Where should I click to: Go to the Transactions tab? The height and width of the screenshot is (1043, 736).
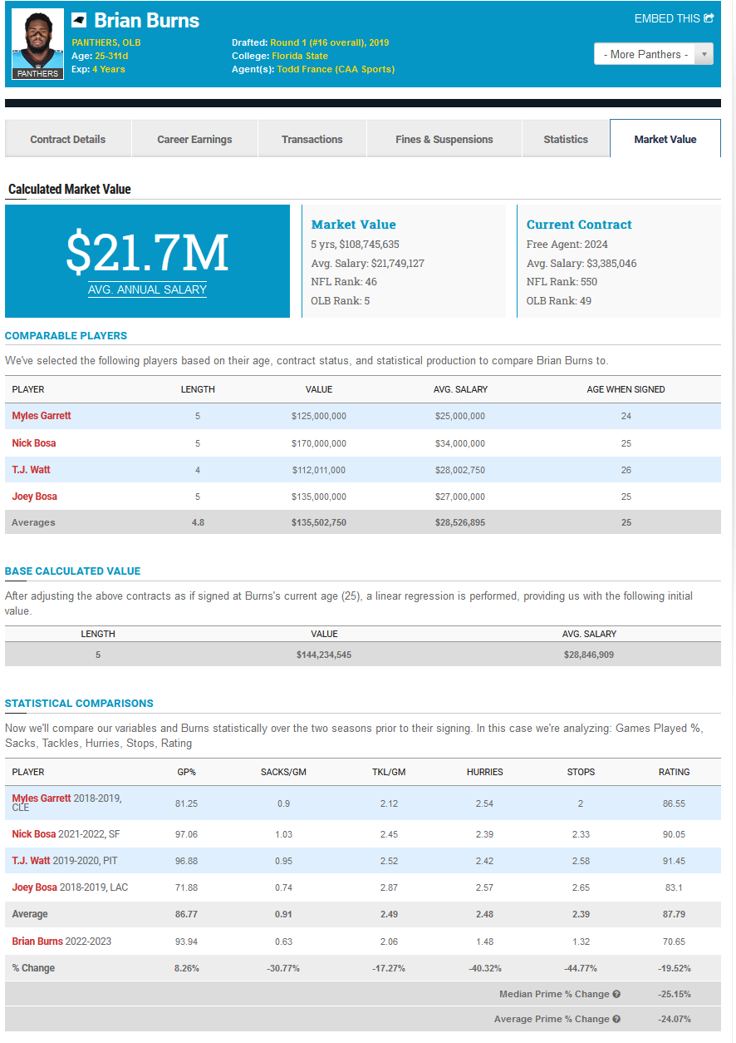click(312, 139)
